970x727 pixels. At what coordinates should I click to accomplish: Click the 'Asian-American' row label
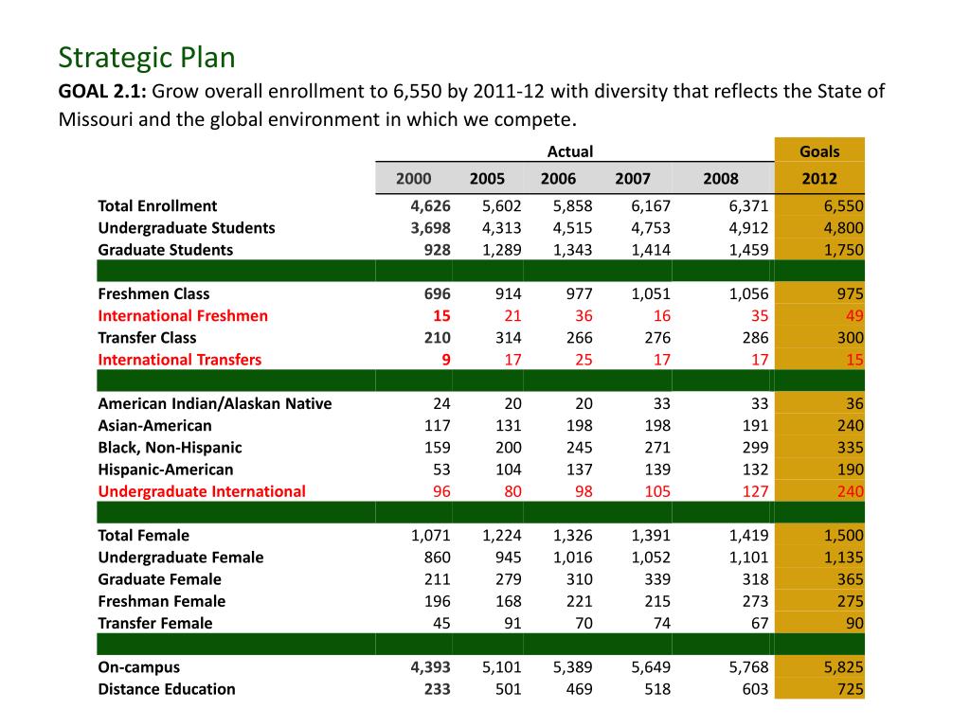pos(154,425)
